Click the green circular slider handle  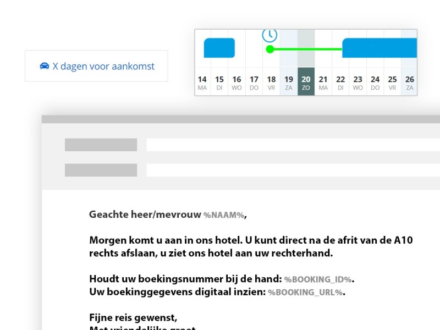point(270,49)
